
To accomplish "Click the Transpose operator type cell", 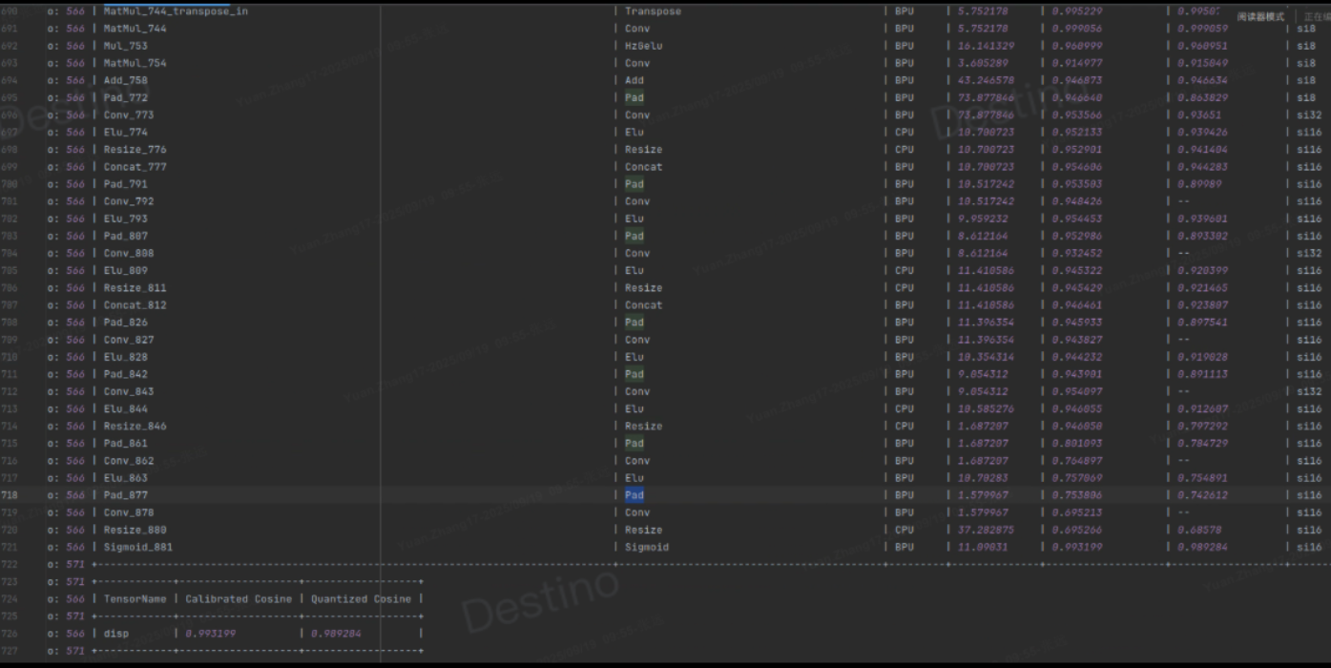I will (653, 11).
